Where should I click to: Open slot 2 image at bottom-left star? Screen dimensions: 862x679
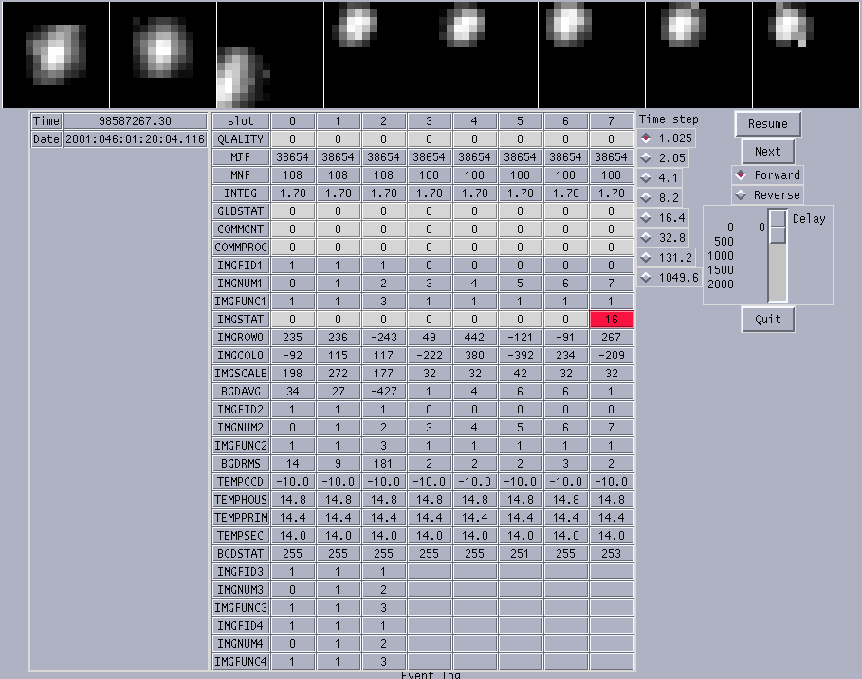270,54
